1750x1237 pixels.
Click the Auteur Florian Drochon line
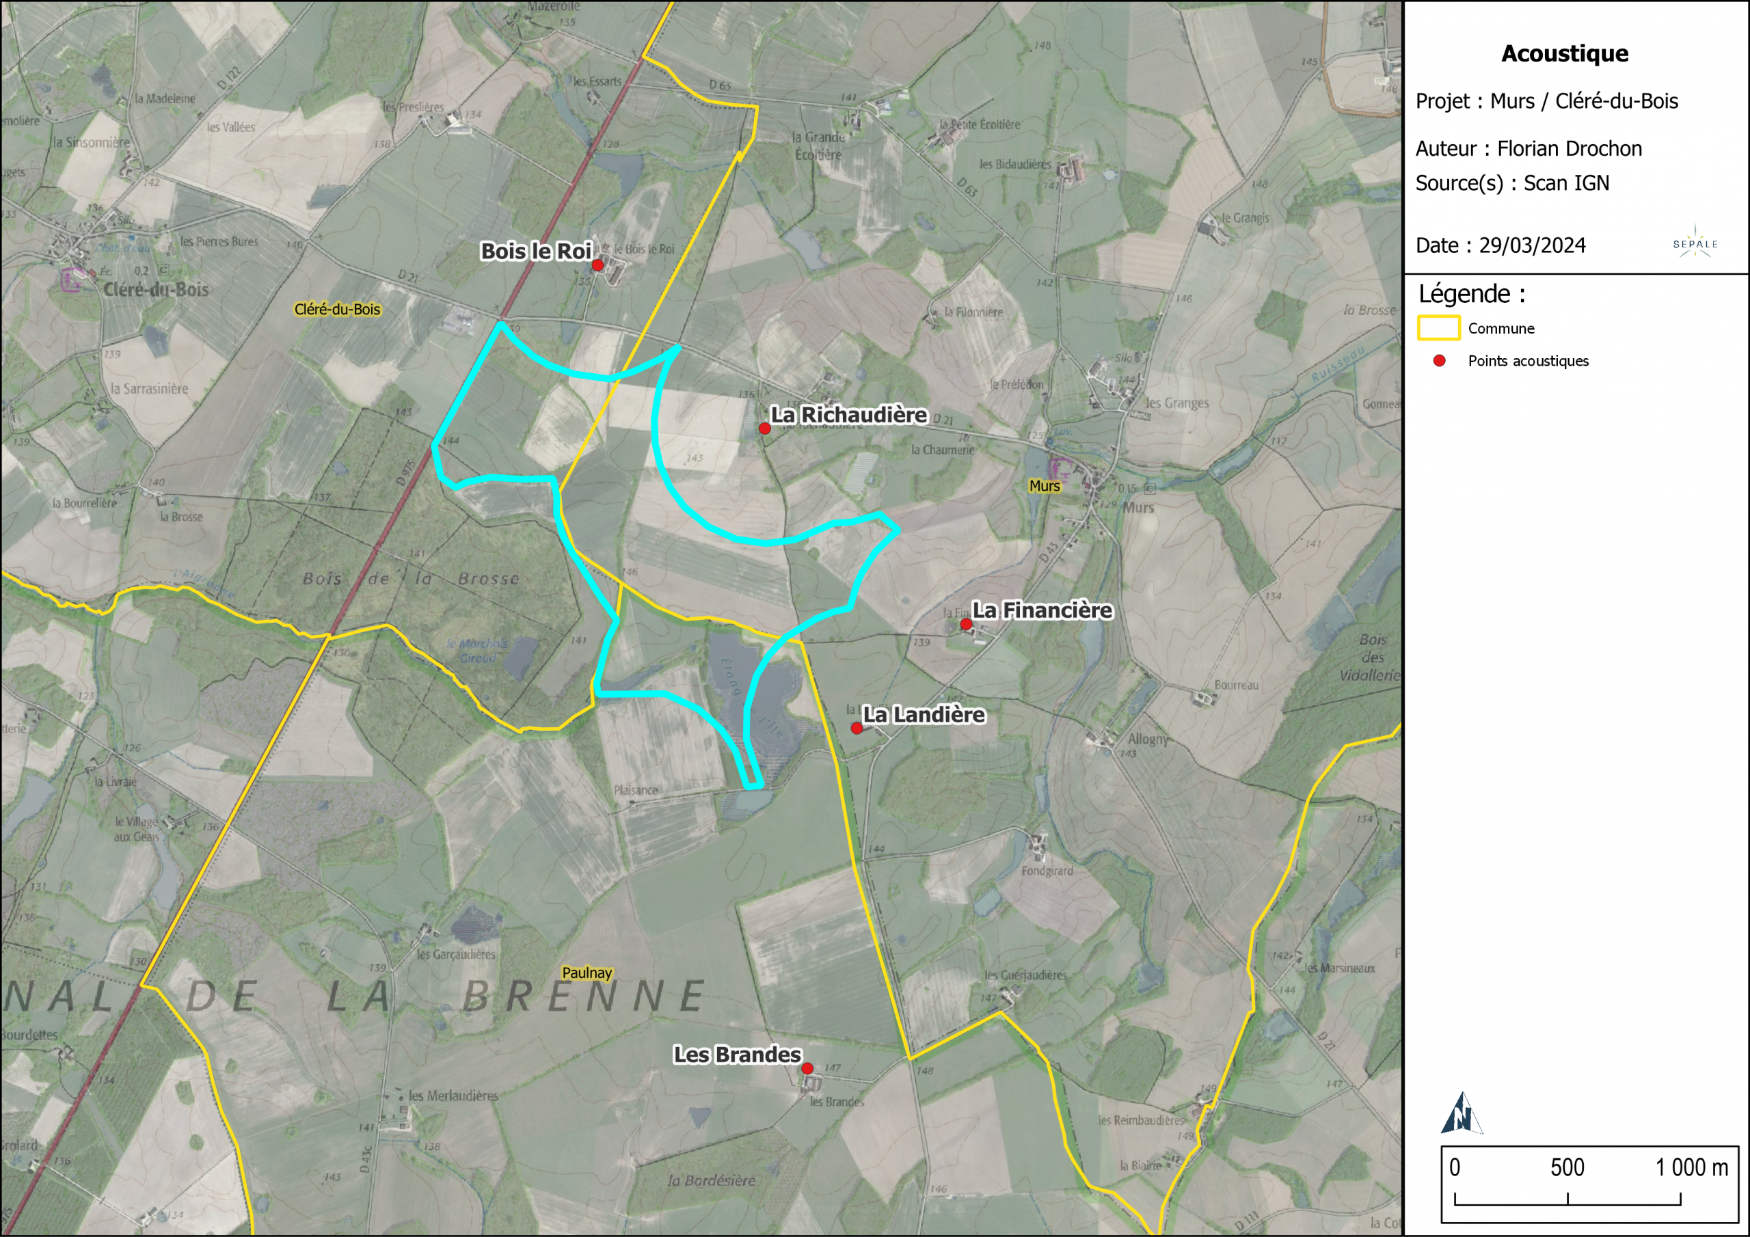[1529, 148]
